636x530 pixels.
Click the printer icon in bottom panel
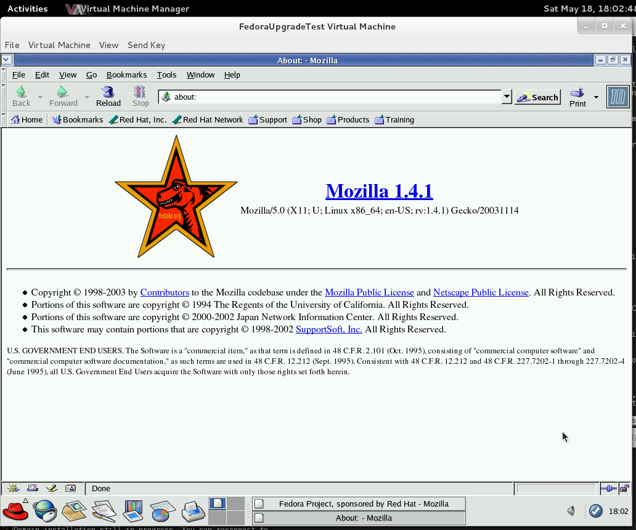click(193, 510)
